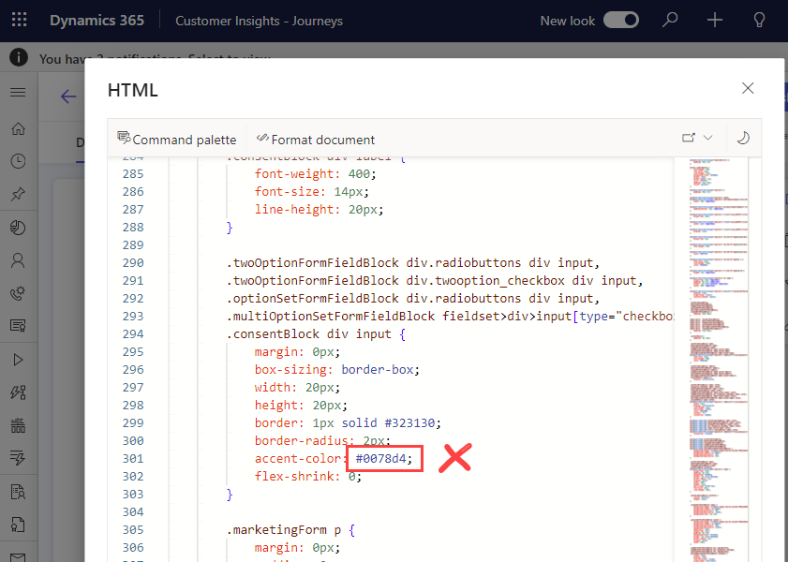Click the plus icon to create new item
This screenshot has height=562, width=788.
[714, 20]
